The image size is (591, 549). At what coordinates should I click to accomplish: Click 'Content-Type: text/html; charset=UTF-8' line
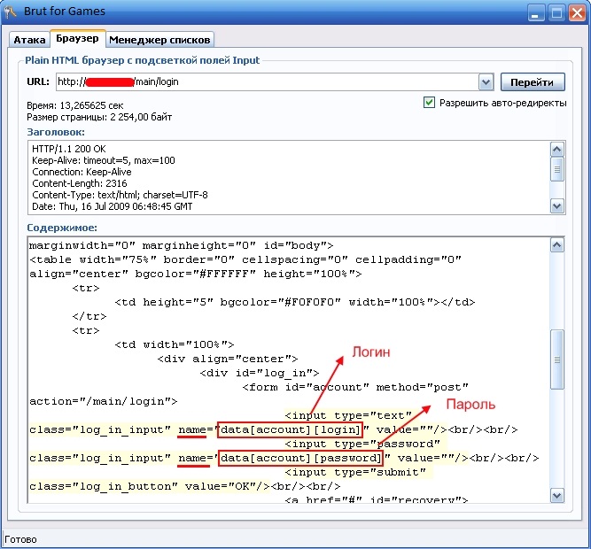point(120,195)
